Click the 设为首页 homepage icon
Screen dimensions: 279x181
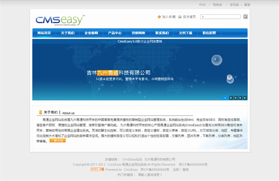point(180,17)
